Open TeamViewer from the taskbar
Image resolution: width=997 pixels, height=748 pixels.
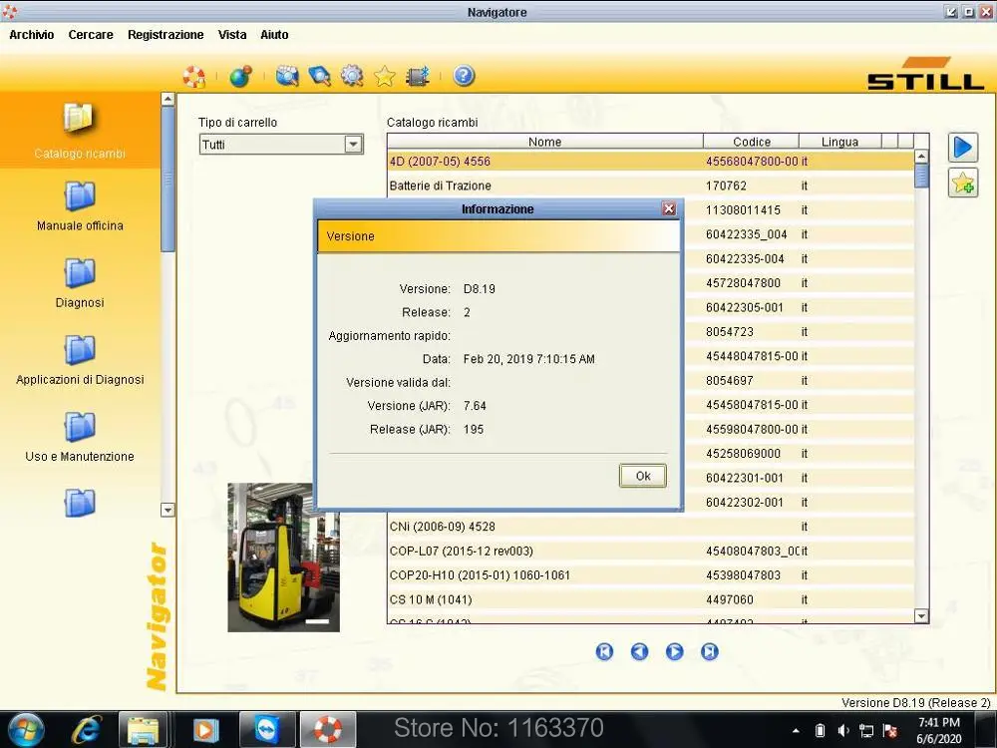267,730
